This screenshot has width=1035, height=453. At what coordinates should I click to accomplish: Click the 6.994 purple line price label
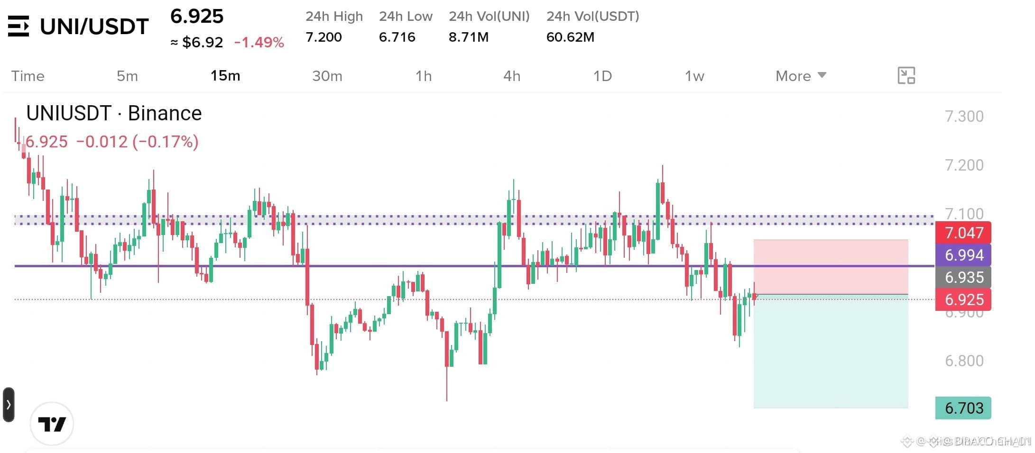[963, 255]
